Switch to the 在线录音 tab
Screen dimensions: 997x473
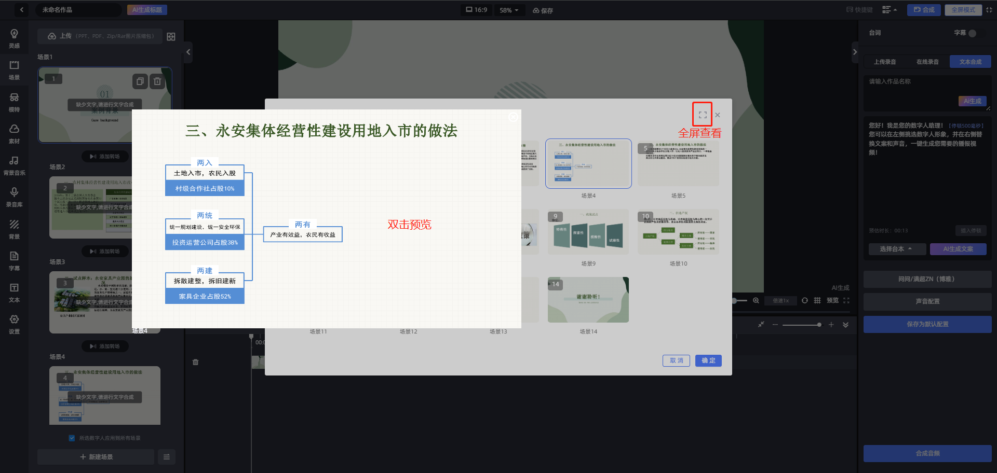pyautogui.click(x=927, y=62)
